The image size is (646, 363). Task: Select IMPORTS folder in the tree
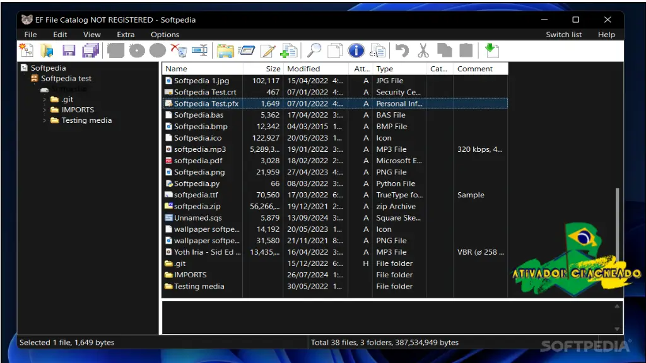click(78, 110)
